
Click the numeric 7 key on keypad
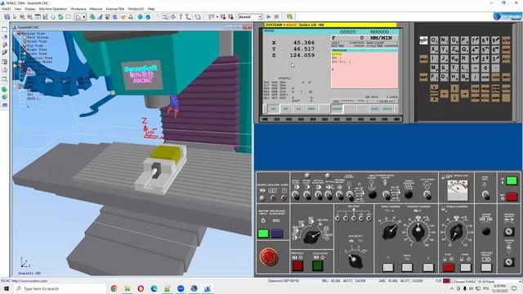(475, 40)
